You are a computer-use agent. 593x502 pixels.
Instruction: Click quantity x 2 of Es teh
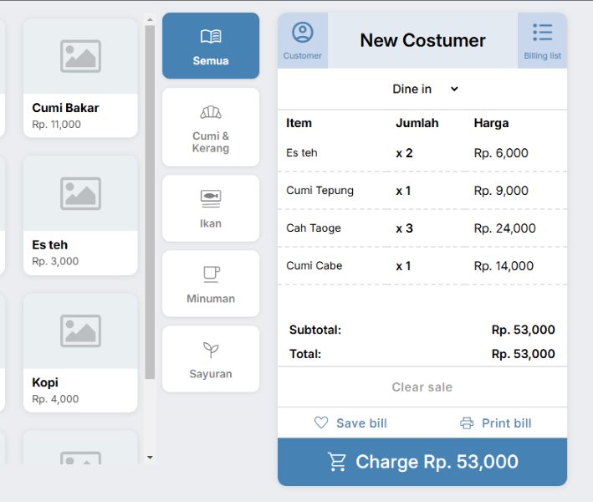click(404, 153)
